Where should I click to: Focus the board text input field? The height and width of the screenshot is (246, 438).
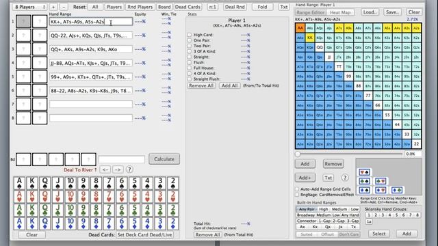(x=122, y=159)
